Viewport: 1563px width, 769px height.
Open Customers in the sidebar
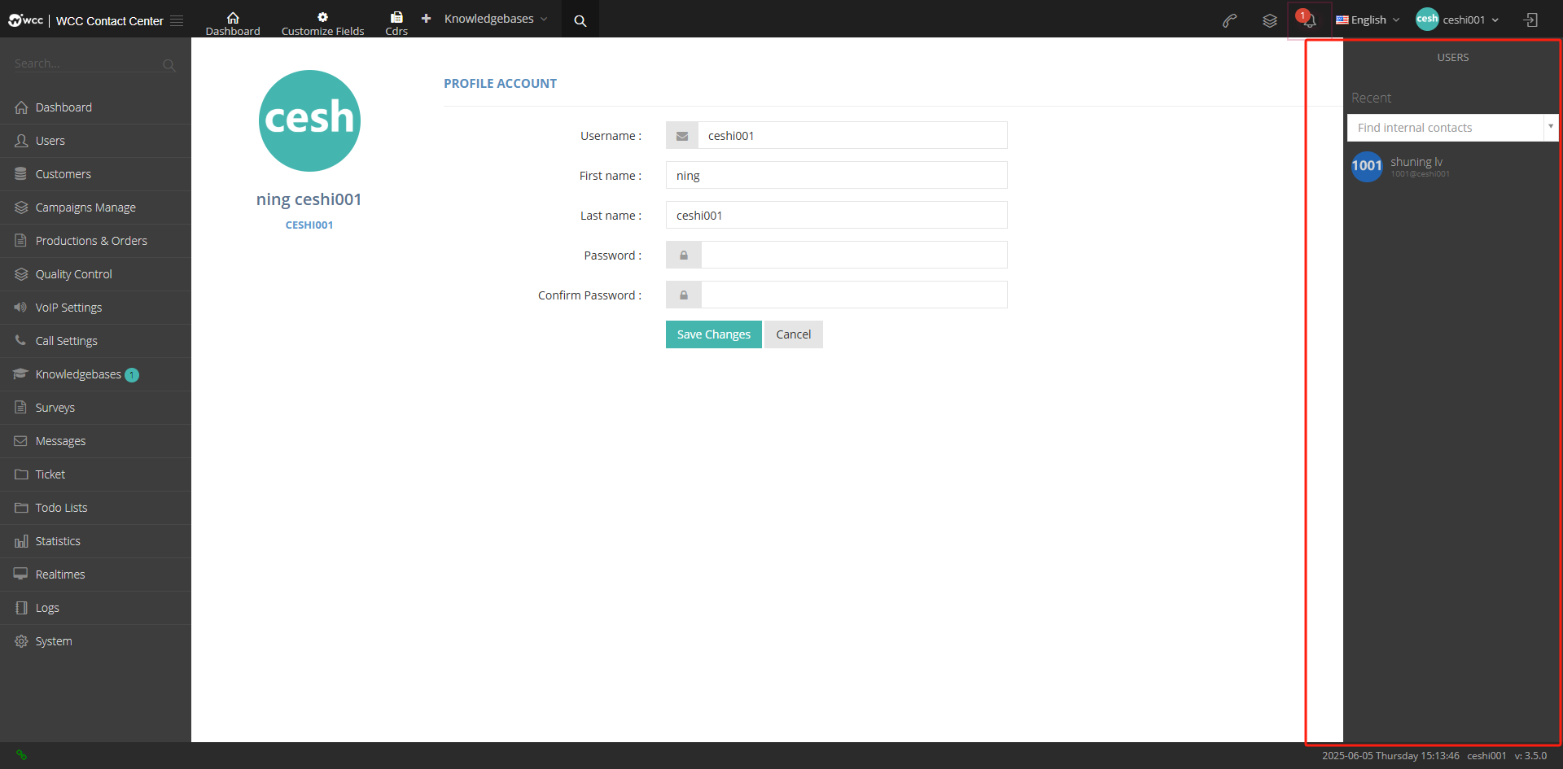click(x=95, y=174)
